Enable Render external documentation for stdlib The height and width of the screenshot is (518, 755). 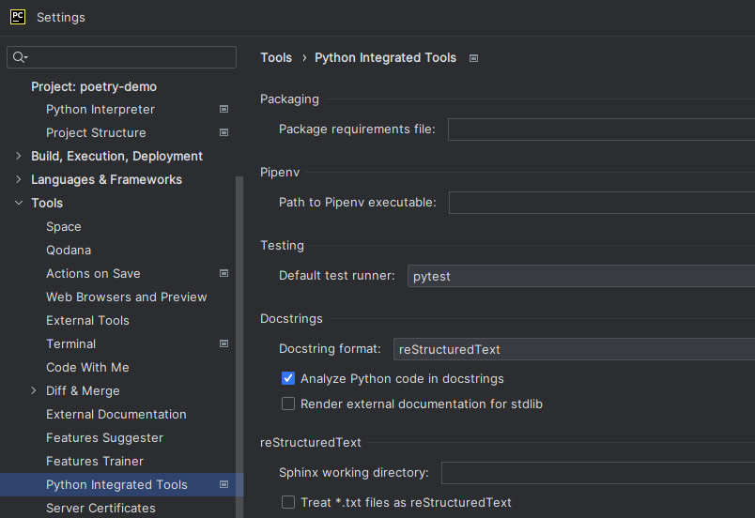pos(288,404)
